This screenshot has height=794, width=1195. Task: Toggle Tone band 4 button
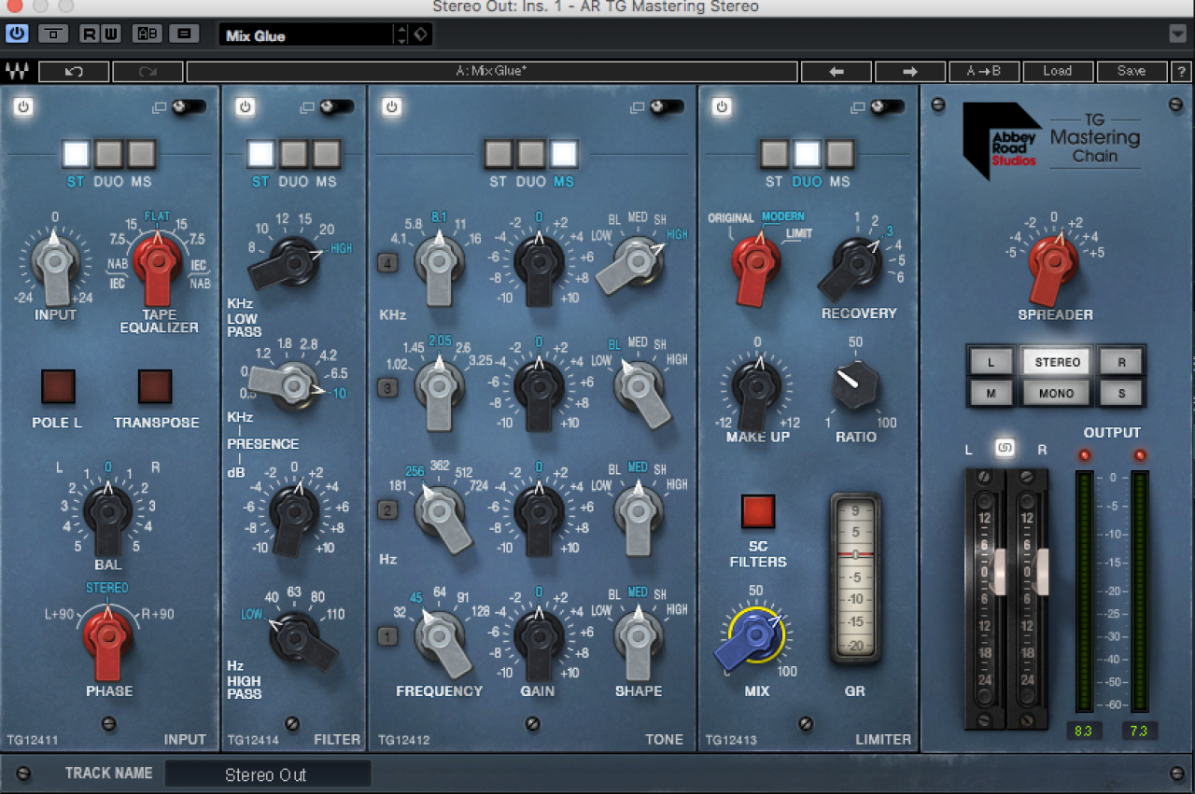pyautogui.click(x=387, y=263)
